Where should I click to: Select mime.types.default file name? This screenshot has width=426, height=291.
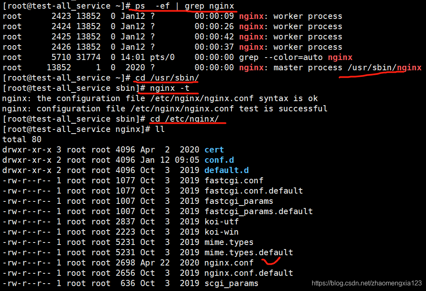coord(249,253)
